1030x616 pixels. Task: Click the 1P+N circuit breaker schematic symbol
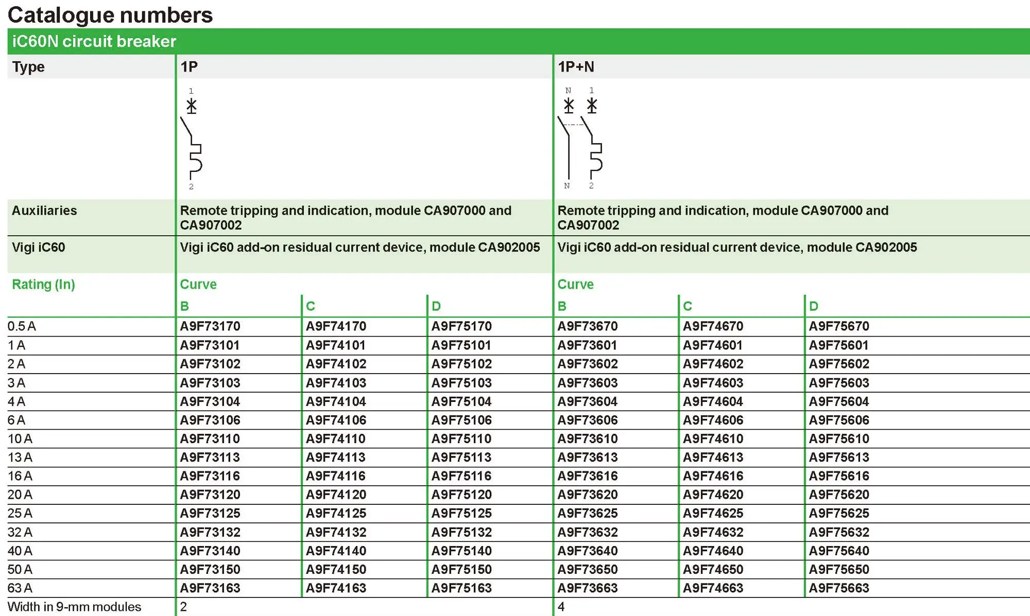click(x=580, y=139)
